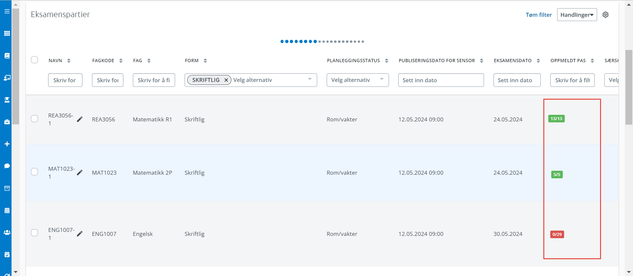
Task: Open the chat bubble icon in sidebar
Action: click(x=7, y=166)
